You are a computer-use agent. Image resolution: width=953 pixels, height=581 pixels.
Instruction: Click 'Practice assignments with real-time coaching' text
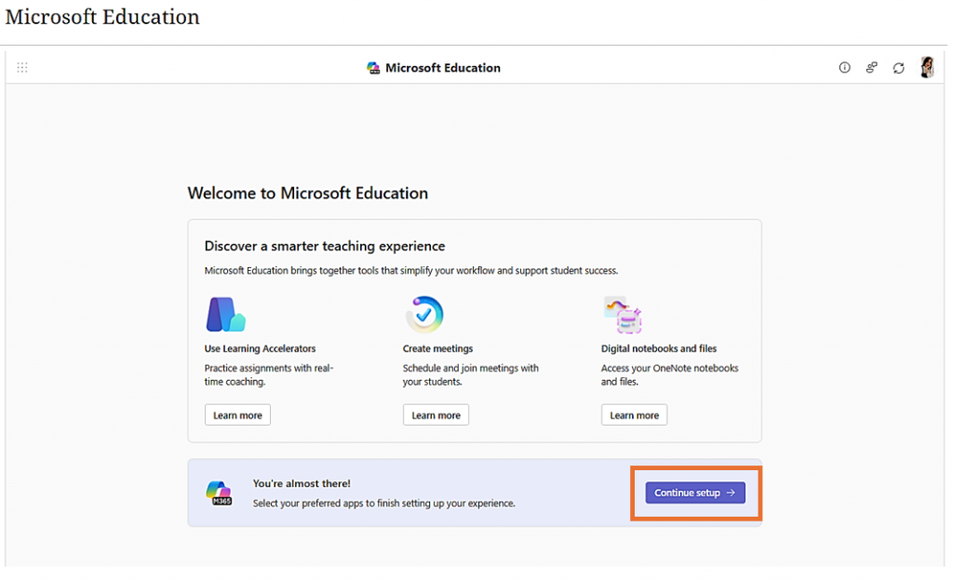pos(269,375)
